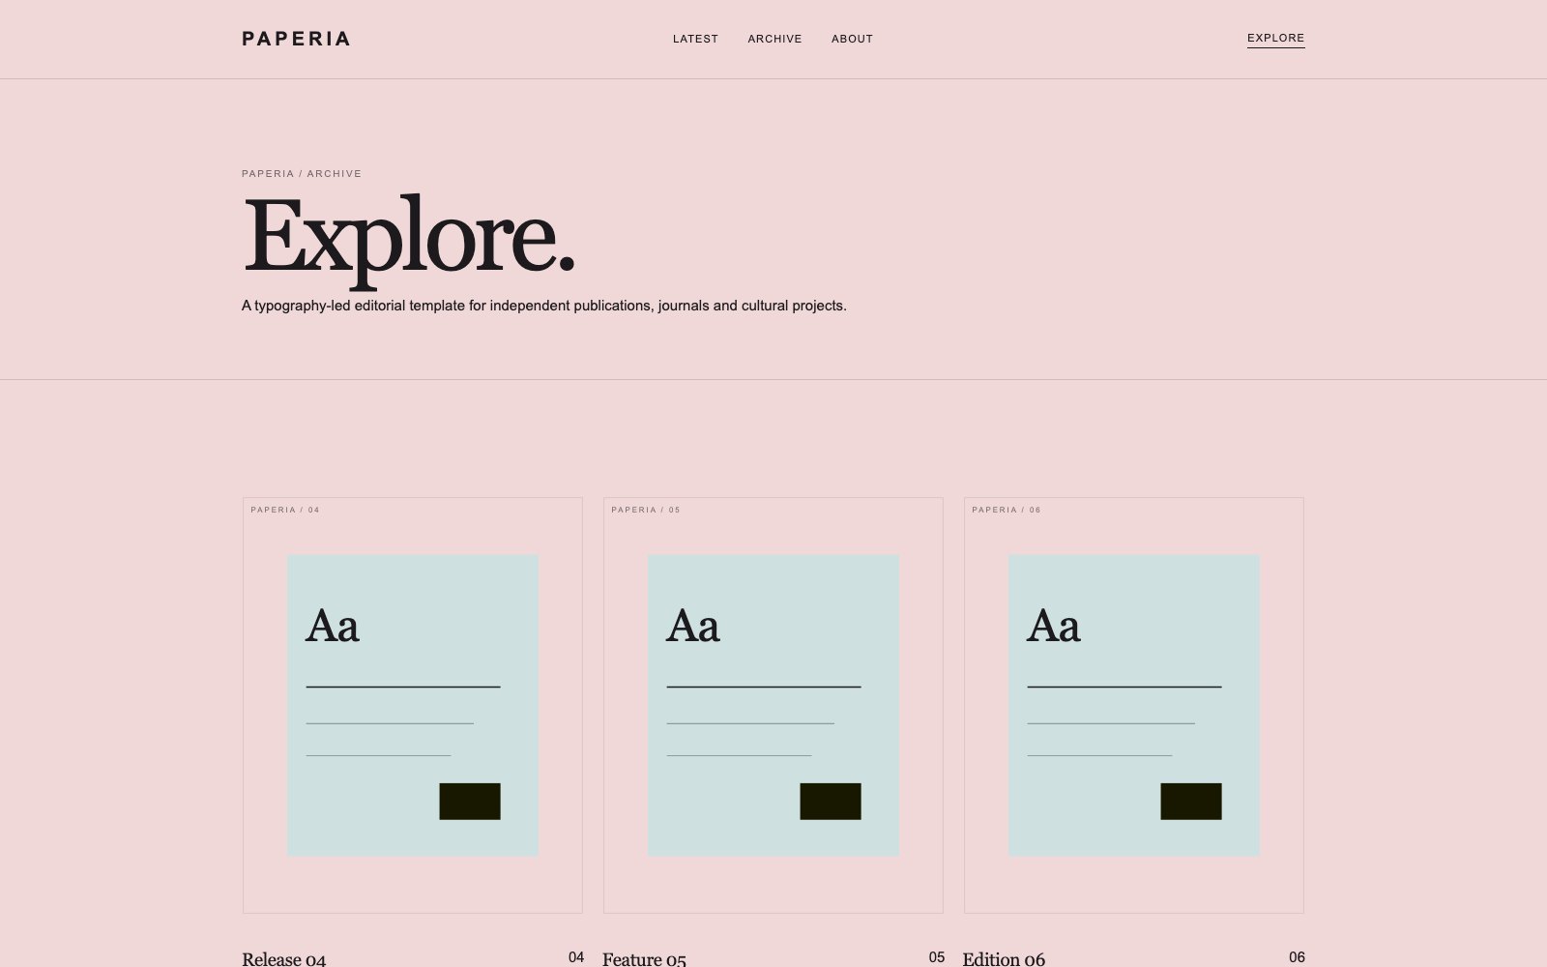Go to the ARCHIVE nav link
Screen dimensions: 1547x967
[774, 39]
